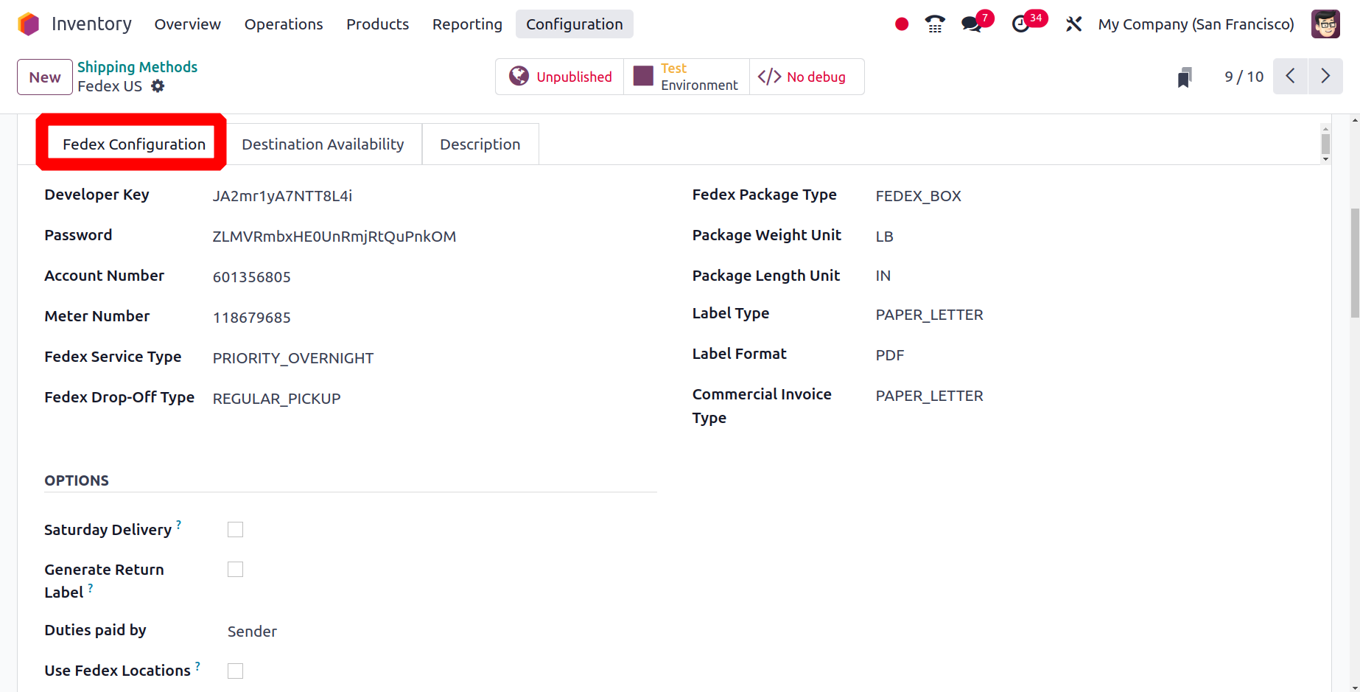Open the developer tools wrench icon
This screenshot has height=692, width=1360.
(1073, 24)
